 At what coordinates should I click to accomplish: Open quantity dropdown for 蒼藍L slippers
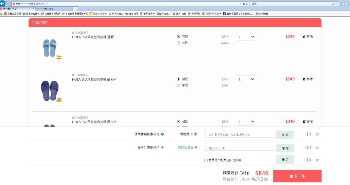point(246,37)
